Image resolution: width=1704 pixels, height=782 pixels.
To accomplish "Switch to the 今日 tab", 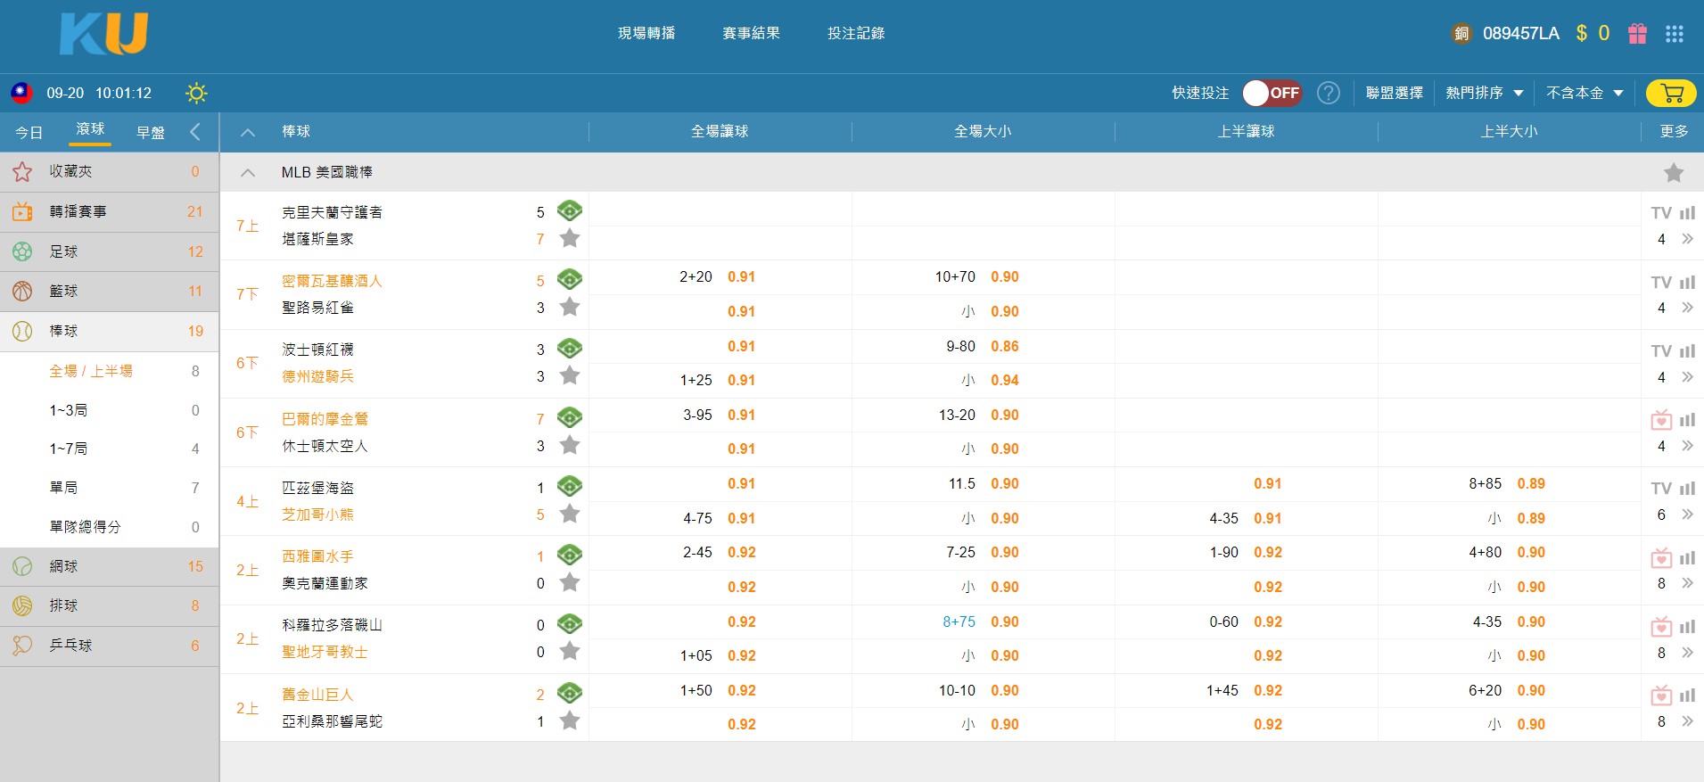I will (x=29, y=133).
